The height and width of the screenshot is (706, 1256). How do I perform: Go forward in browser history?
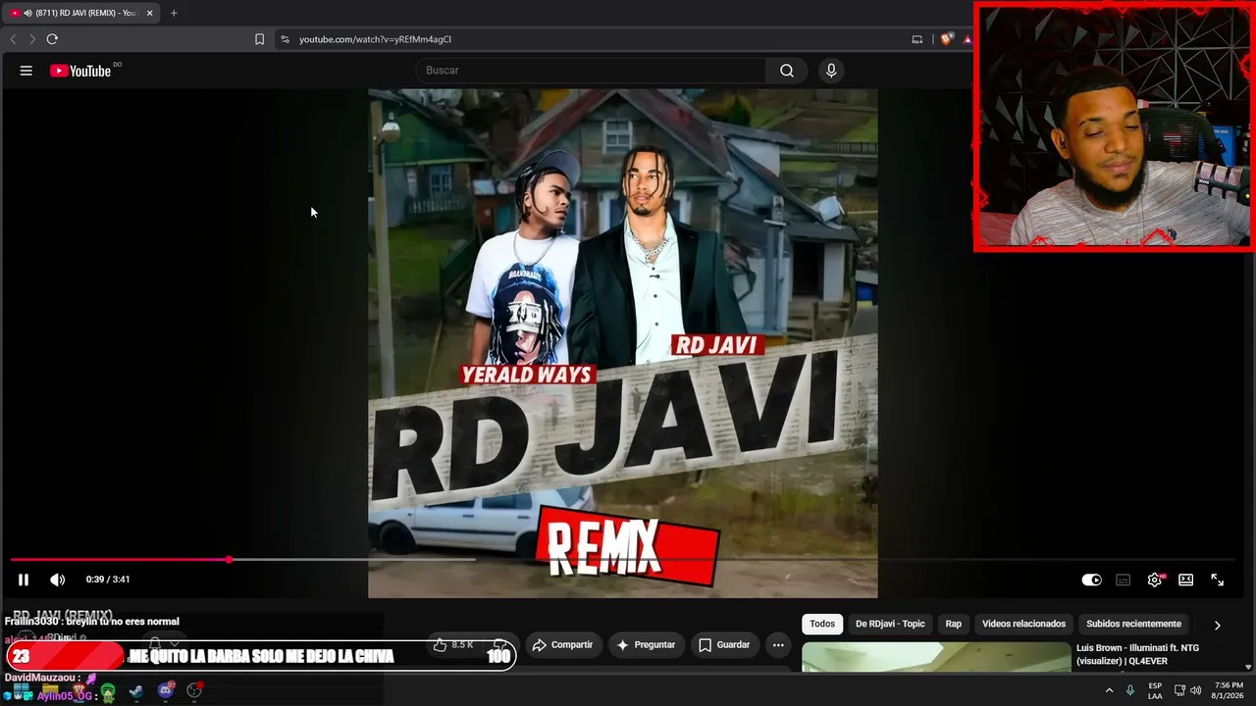click(x=31, y=39)
